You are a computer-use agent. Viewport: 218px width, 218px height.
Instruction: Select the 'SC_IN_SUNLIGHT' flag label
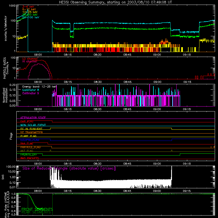pos(31,129)
